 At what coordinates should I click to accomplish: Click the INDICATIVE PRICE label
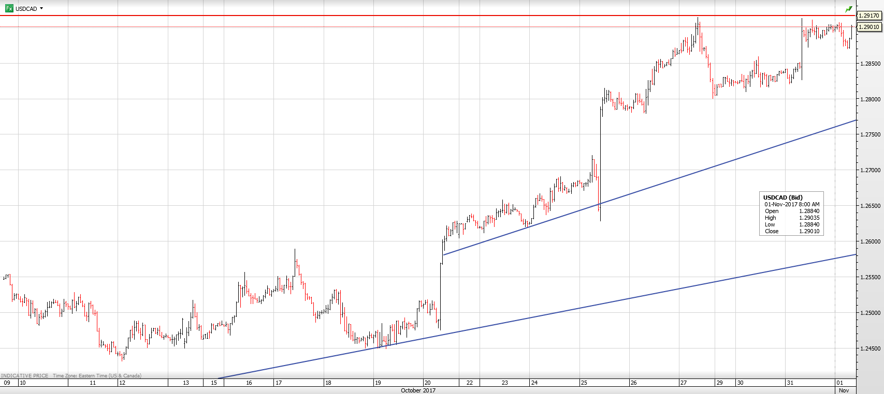(25, 376)
